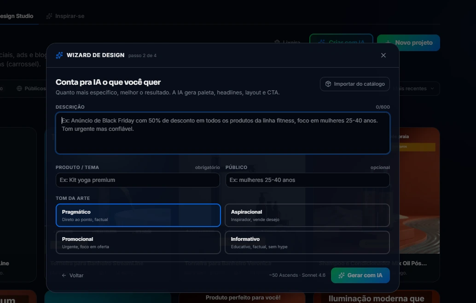Click the cube icon in Importar do catálogo
Viewport: 476px width, 303px height.
328,84
